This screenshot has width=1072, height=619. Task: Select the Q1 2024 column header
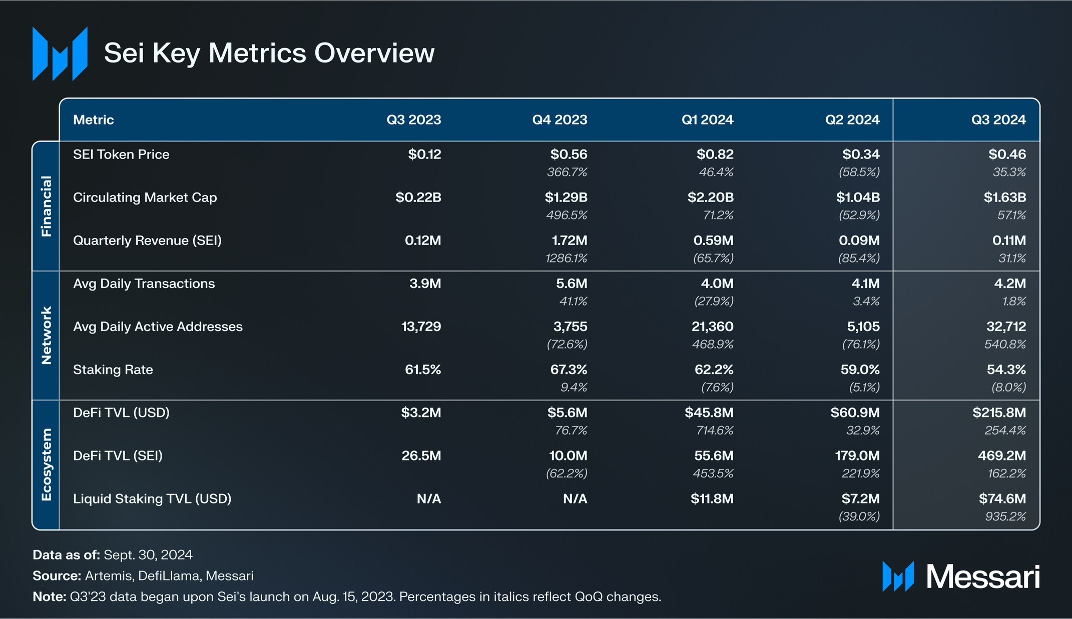[x=707, y=120]
